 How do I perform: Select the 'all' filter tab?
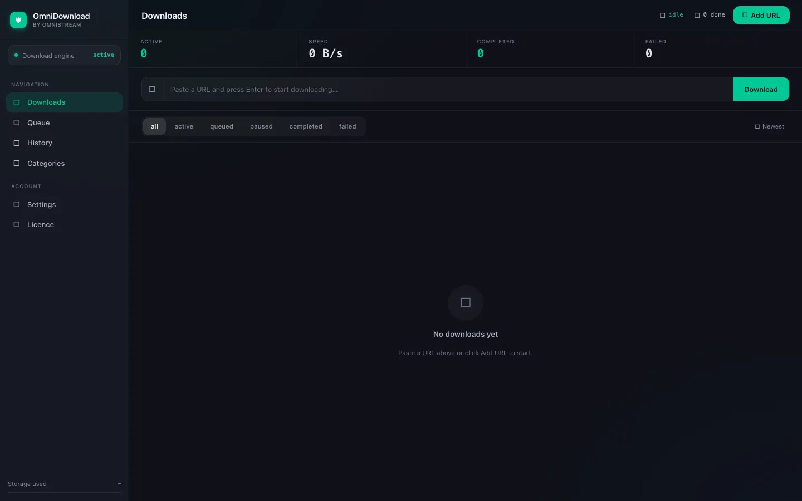click(154, 126)
